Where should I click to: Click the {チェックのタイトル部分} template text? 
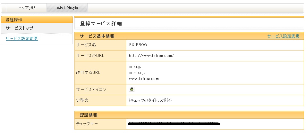(x=150, y=100)
